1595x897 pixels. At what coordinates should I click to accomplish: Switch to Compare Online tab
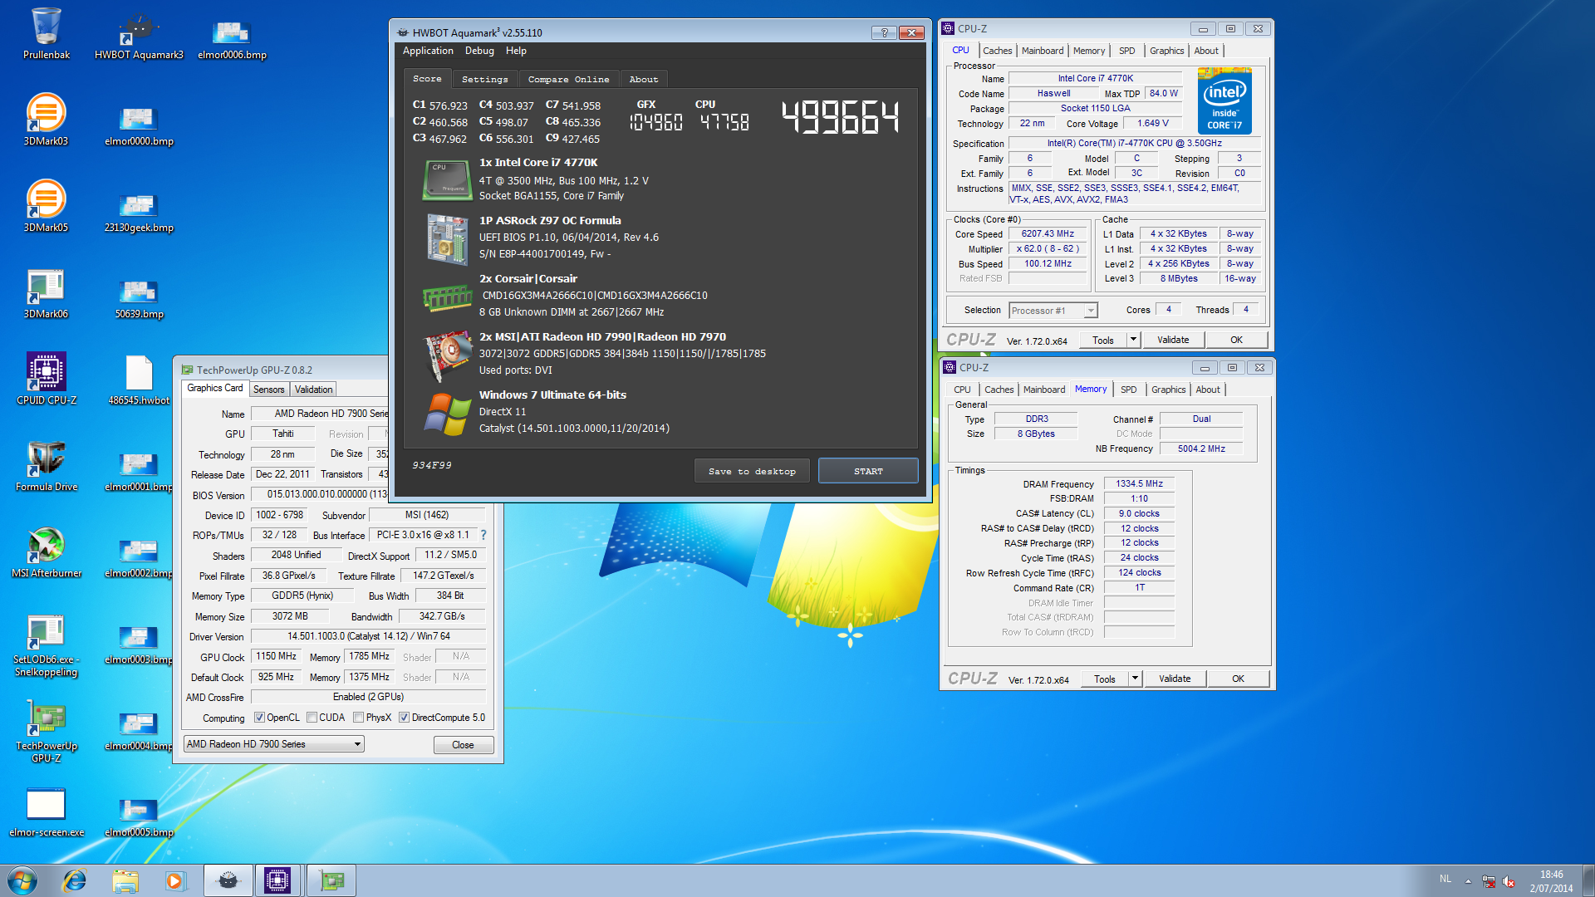[x=569, y=80]
